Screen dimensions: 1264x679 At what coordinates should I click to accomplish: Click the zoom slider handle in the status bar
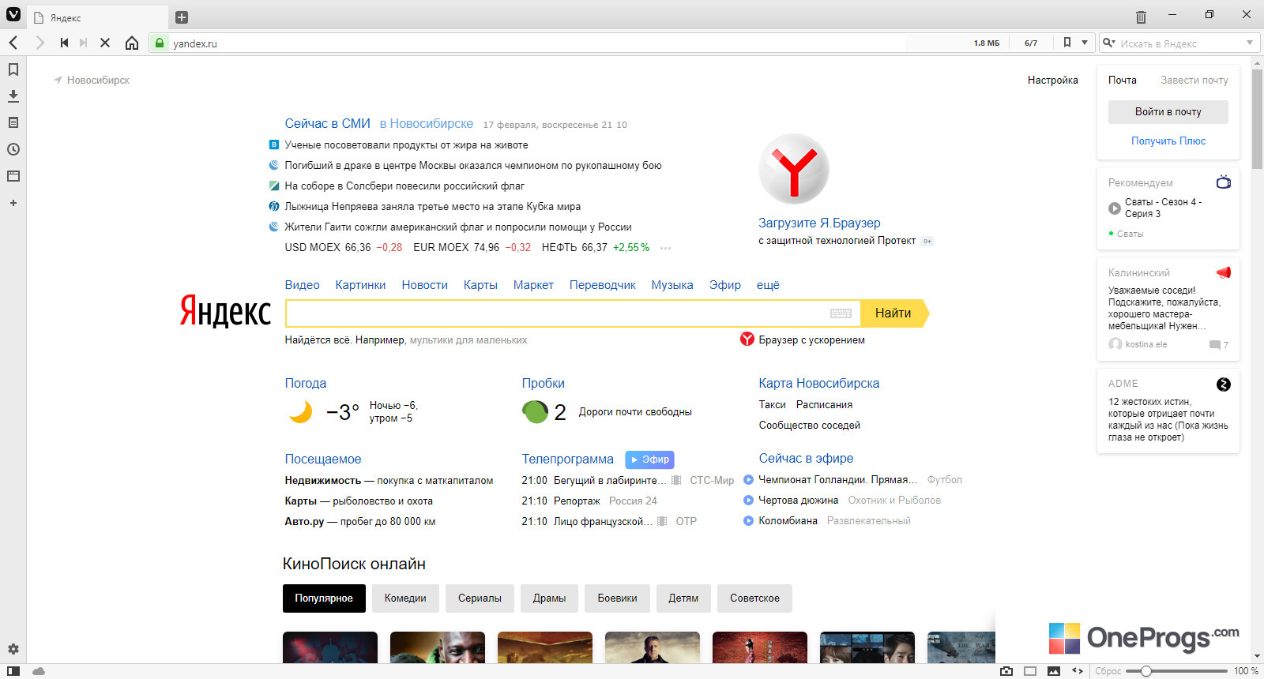tap(1146, 671)
